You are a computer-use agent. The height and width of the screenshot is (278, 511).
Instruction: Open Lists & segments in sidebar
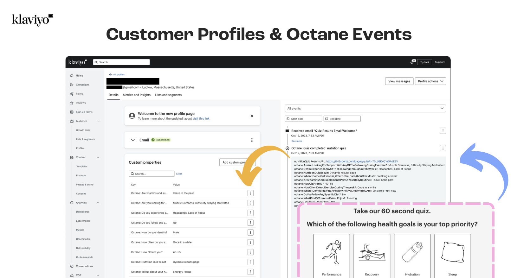[85, 139]
